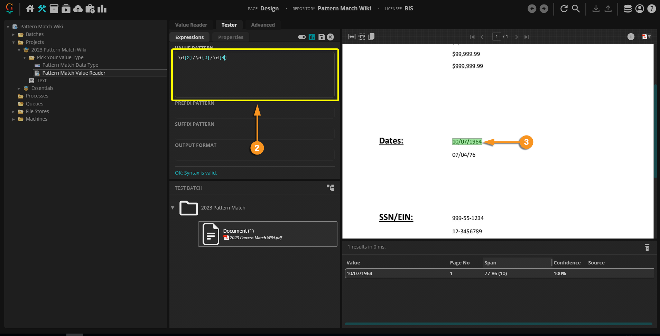
Task: Collapse the Projects folder
Action: pyautogui.click(x=13, y=42)
